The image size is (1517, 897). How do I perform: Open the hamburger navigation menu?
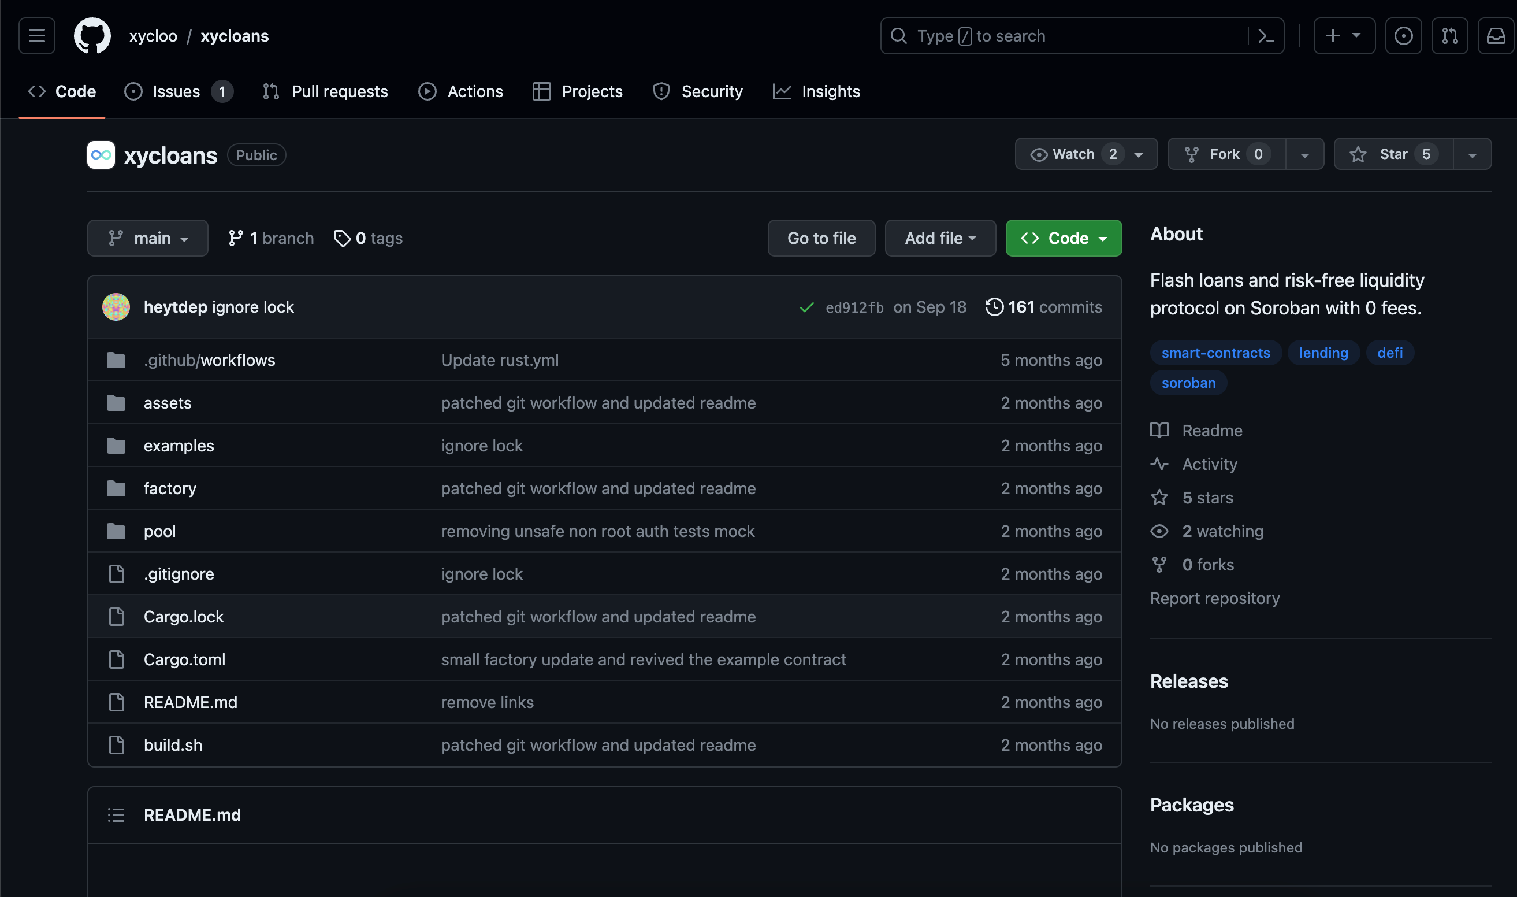point(37,36)
